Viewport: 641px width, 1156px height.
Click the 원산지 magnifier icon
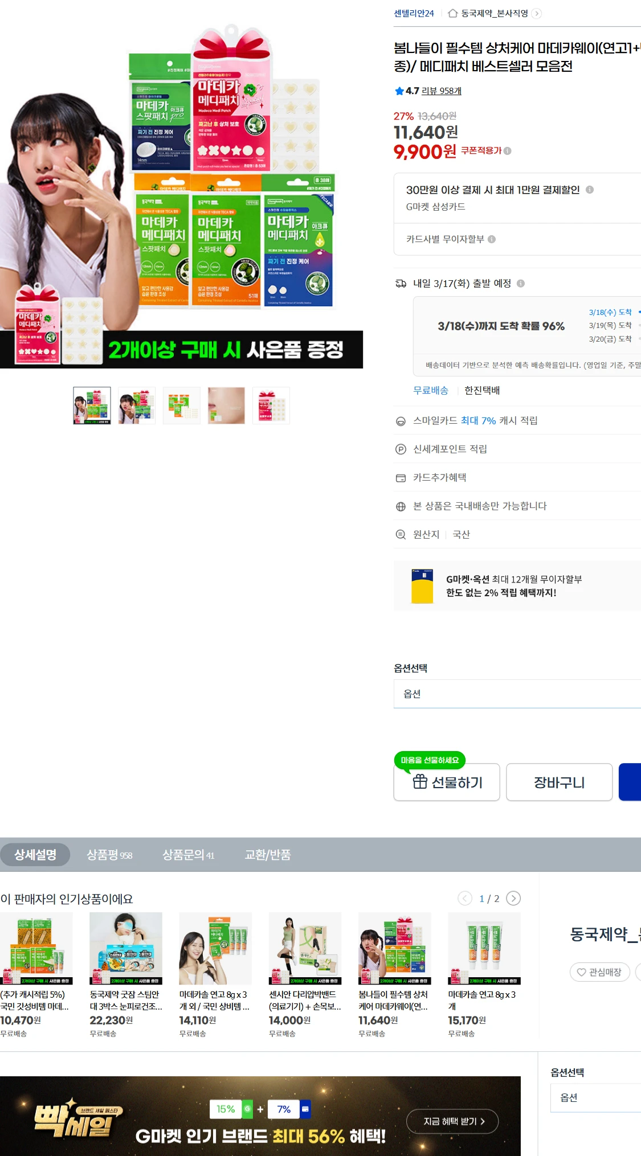tap(401, 535)
